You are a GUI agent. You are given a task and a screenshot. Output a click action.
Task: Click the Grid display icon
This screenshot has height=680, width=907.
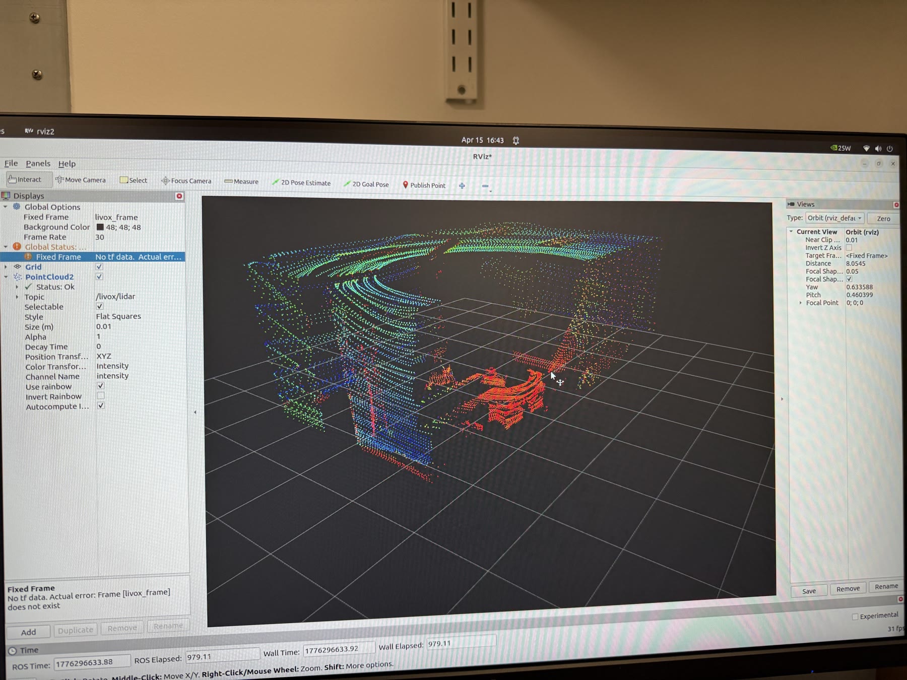click(18, 266)
